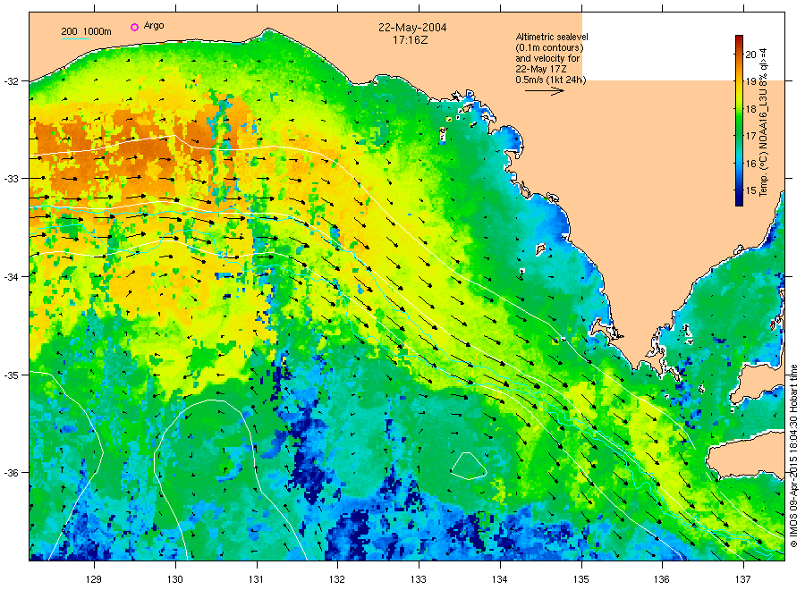Viewport: 805px width, 590px height.
Task: Click the dark red top of temperature colorbar
Action: click(x=740, y=40)
